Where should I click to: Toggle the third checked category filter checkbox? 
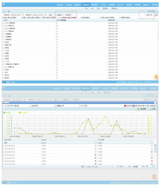coord(42,17)
